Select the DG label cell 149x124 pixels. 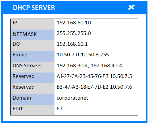point(32,46)
